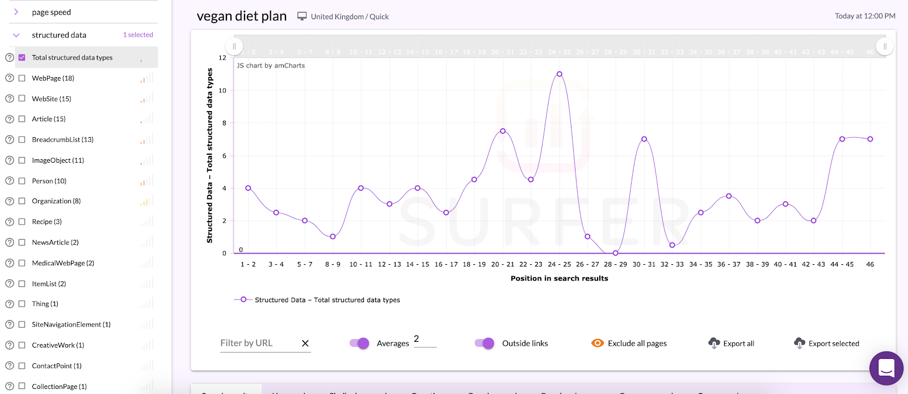Click the 1 selected link
The width and height of the screenshot is (908, 394).
(x=138, y=35)
